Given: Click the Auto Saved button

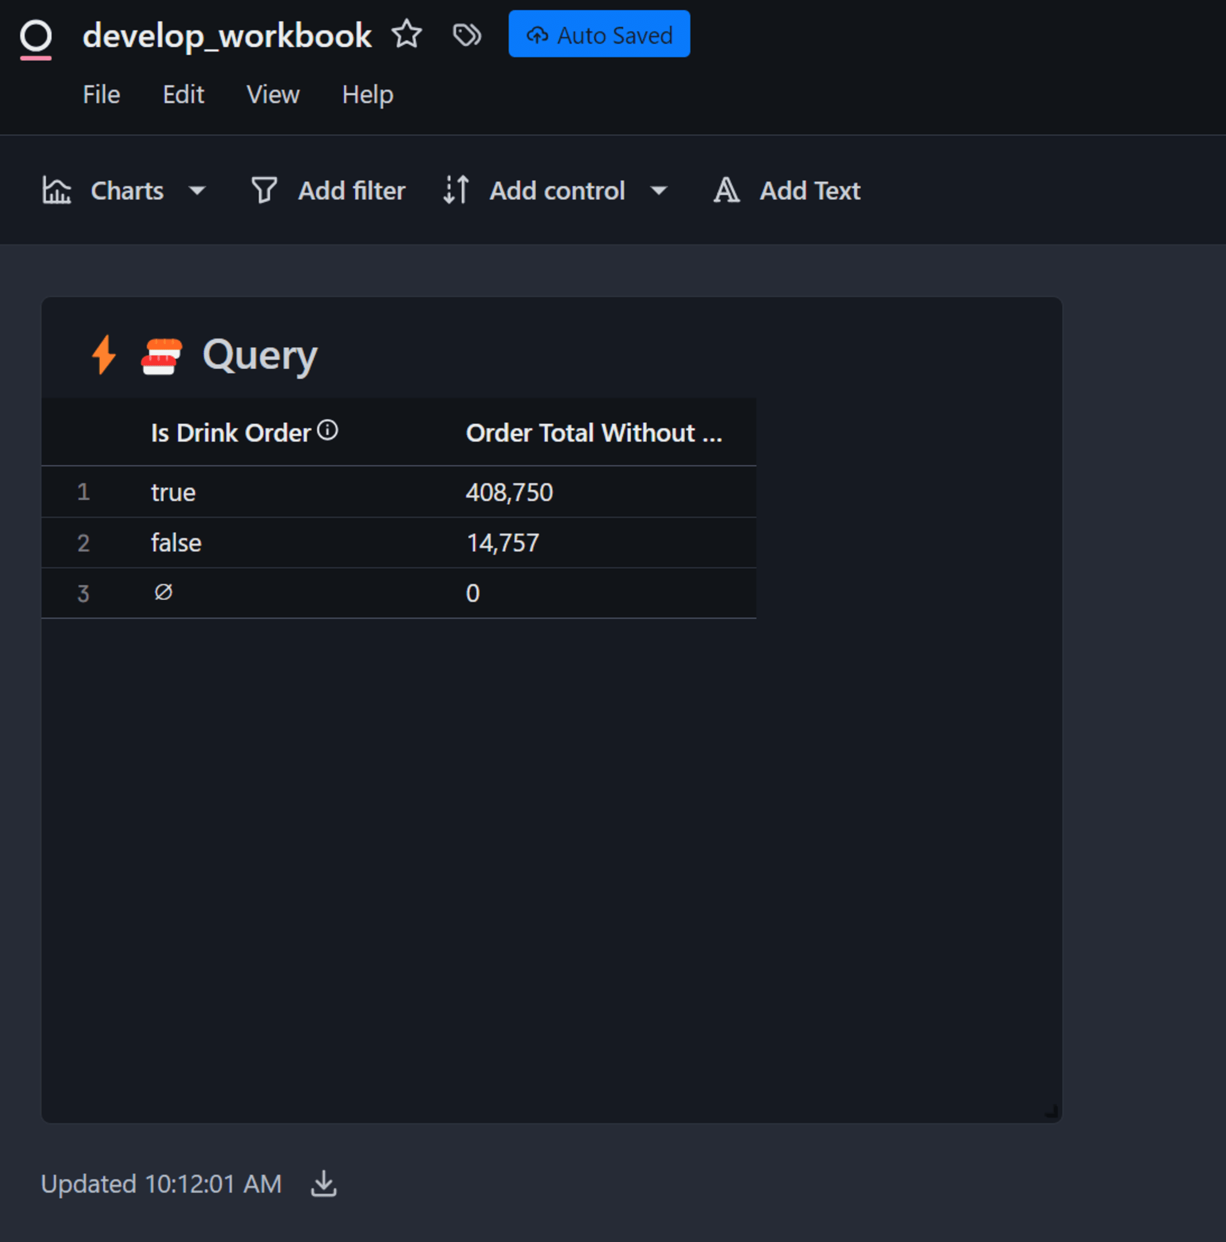Looking at the screenshot, I should (599, 34).
